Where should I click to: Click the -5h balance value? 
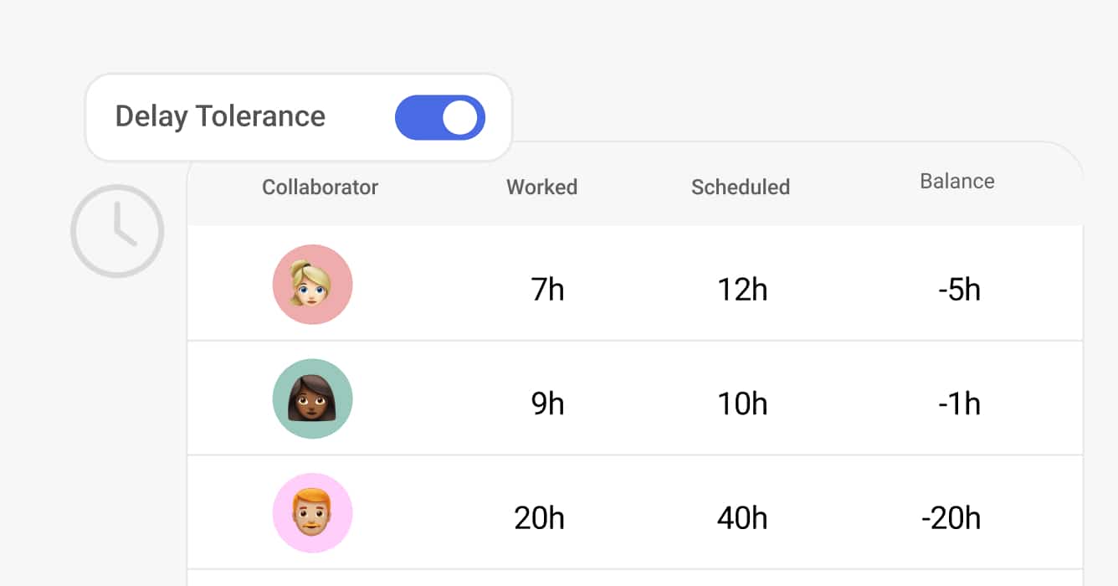pos(959,290)
